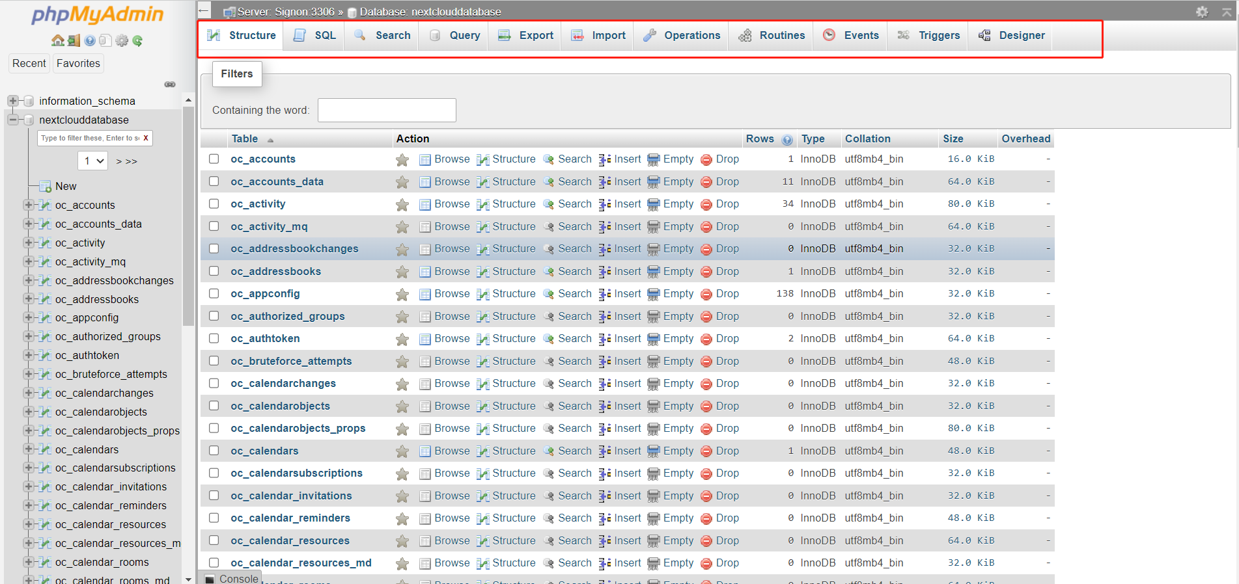
Task: Click collapse panel icon at top left of header
Action: pos(204,10)
